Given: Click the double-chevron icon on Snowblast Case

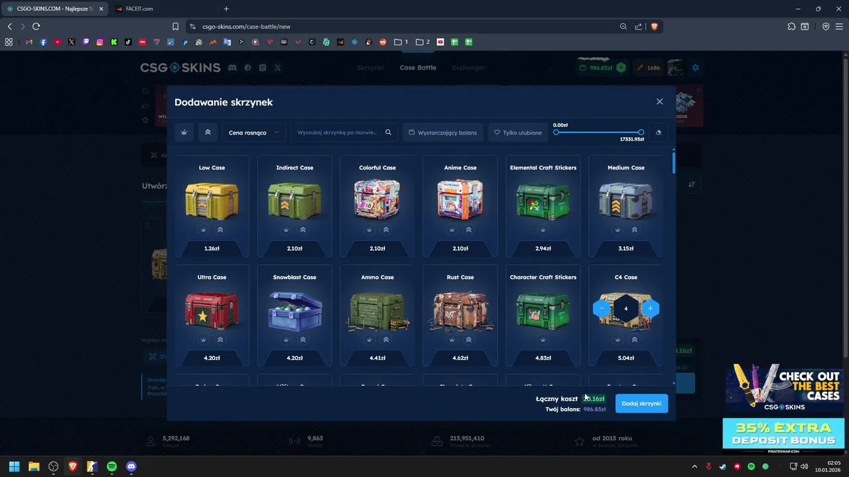Looking at the screenshot, I should 303,339.
